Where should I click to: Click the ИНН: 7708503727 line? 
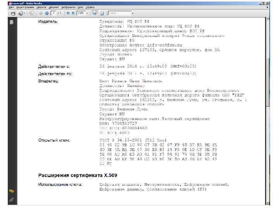(118, 123)
